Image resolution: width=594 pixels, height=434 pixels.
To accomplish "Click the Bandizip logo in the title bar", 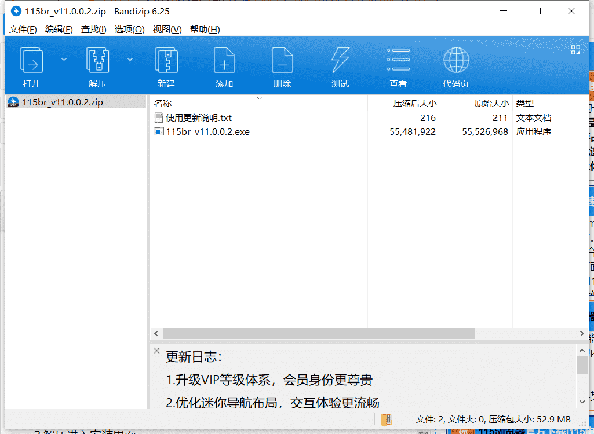I will point(16,12).
